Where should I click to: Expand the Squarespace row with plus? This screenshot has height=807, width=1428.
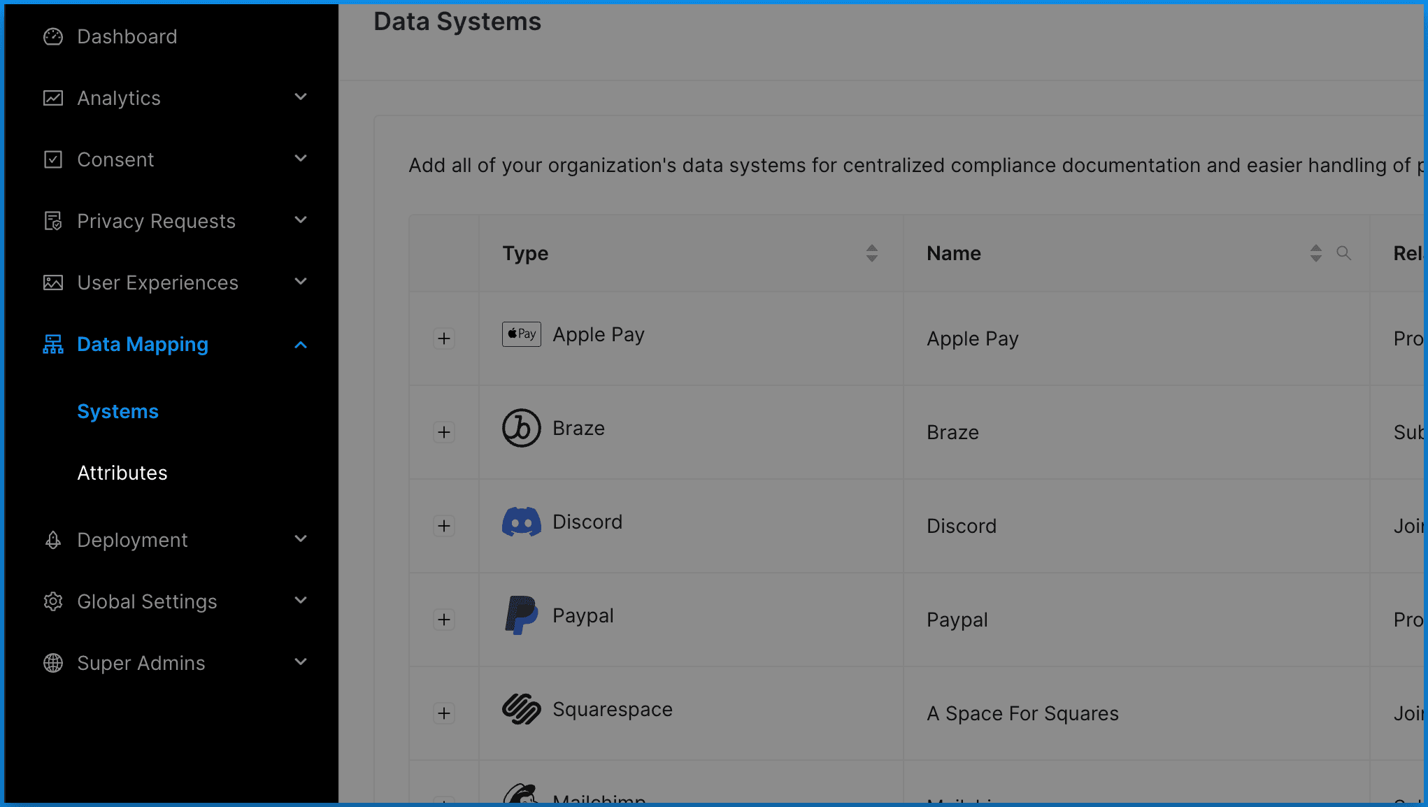point(444,713)
